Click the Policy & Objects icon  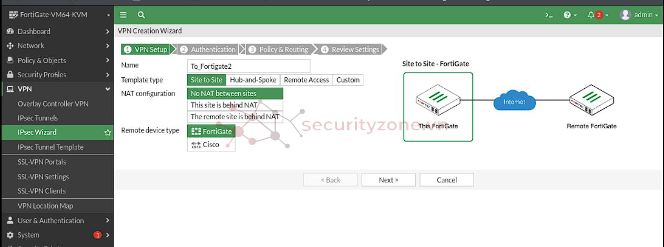pos(10,60)
